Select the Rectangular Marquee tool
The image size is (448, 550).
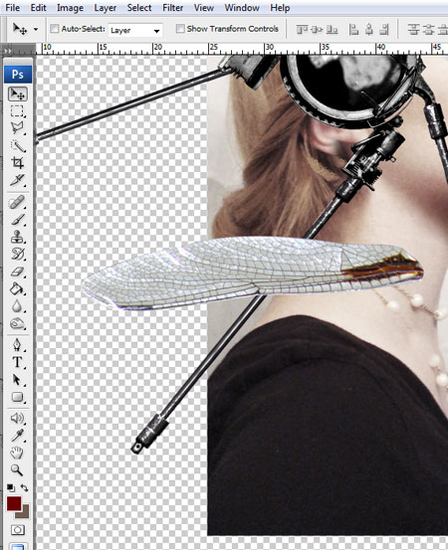click(17, 110)
